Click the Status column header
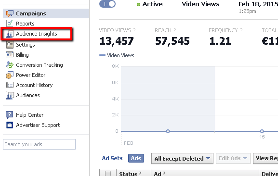This screenshot has height=176, width=278. 133,173
